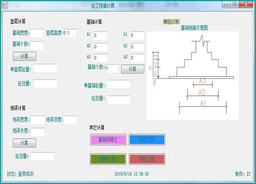Focus the h1 input field
The height and width of the screenshot is (184, 256).
coord(138,36)
